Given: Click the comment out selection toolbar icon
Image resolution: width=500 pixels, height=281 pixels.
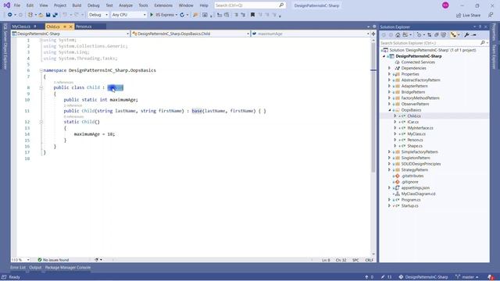Looking at the screenshot, I should [236, 15].
